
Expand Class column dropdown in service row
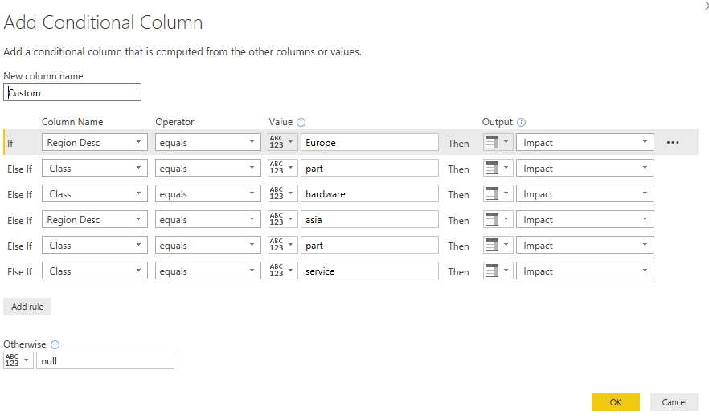[95, 271]
